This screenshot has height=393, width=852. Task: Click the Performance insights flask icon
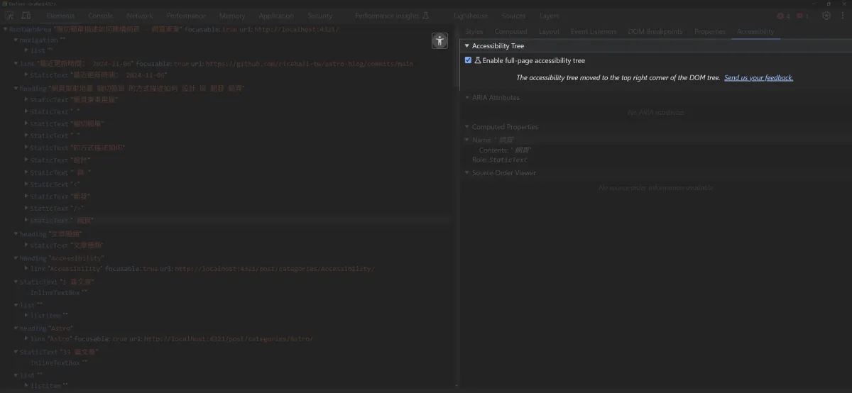425,16
